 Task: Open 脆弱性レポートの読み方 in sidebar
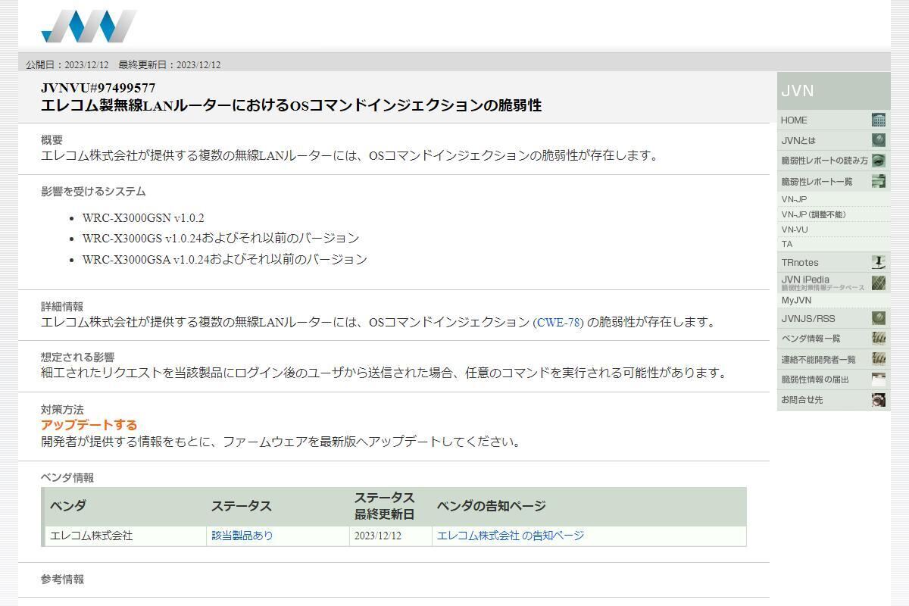pos(833,161)
